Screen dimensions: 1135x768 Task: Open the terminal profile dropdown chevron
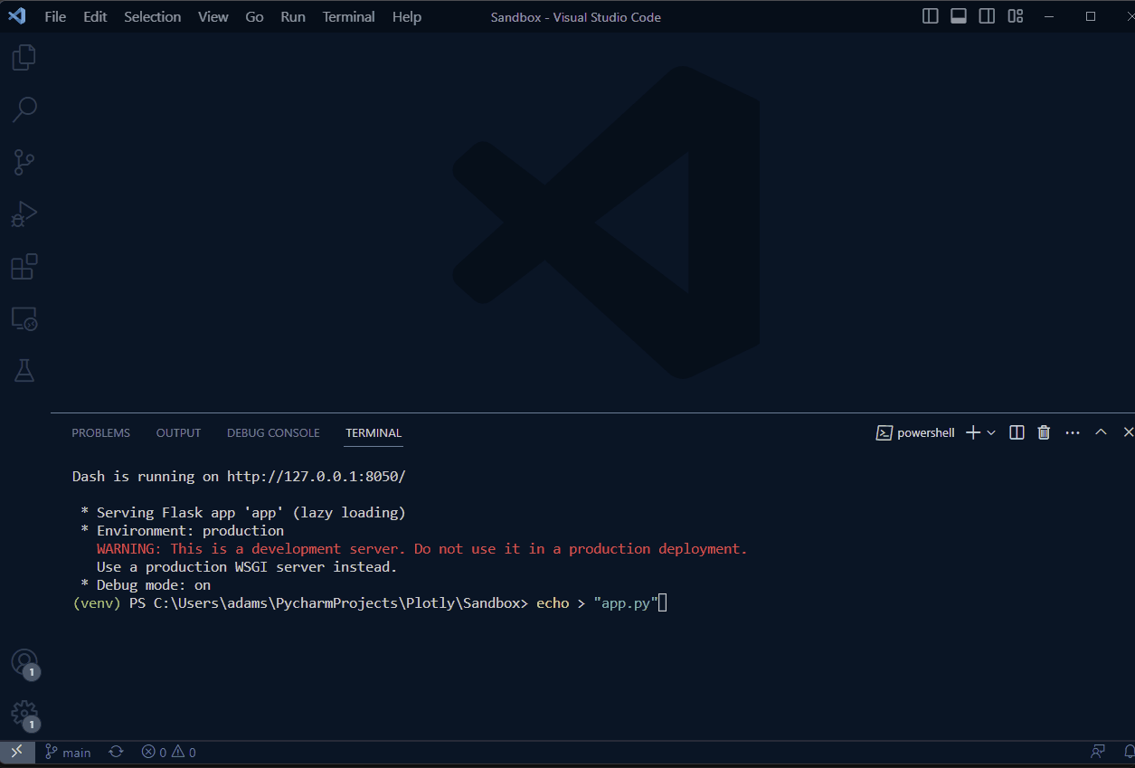(x=990, y=432)
